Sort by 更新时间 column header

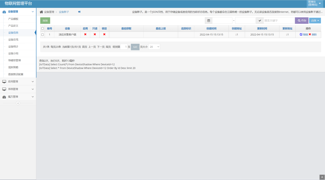pos(262,28)
